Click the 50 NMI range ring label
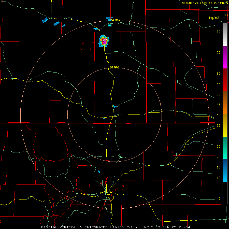The image size is (229, 229). click(x=114, y=67)
